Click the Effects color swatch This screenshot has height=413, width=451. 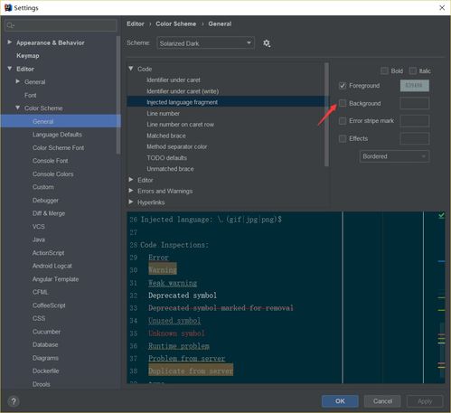pyautogui.click(x=415, y=138)
